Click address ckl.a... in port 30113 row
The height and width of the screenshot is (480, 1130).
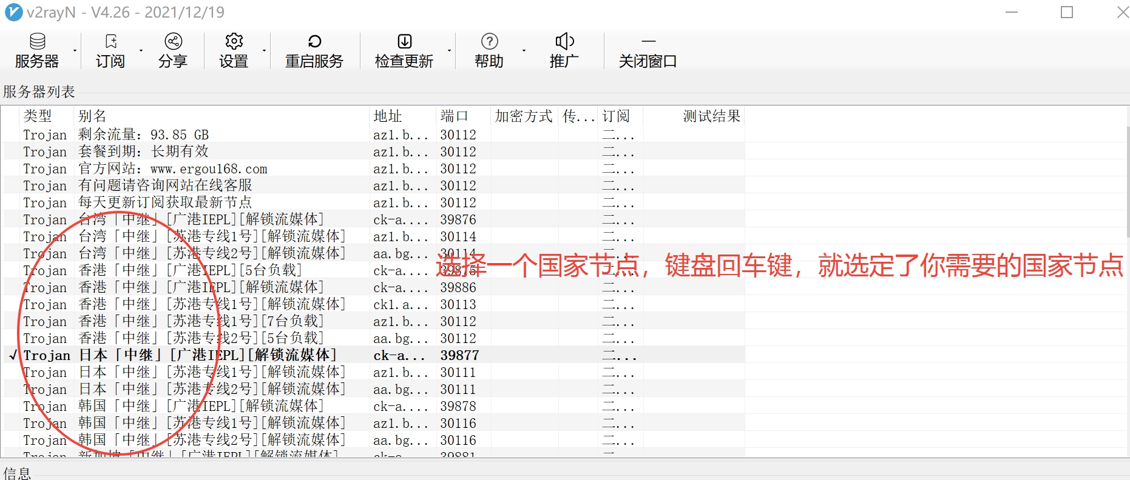click(x=400, y=304)
